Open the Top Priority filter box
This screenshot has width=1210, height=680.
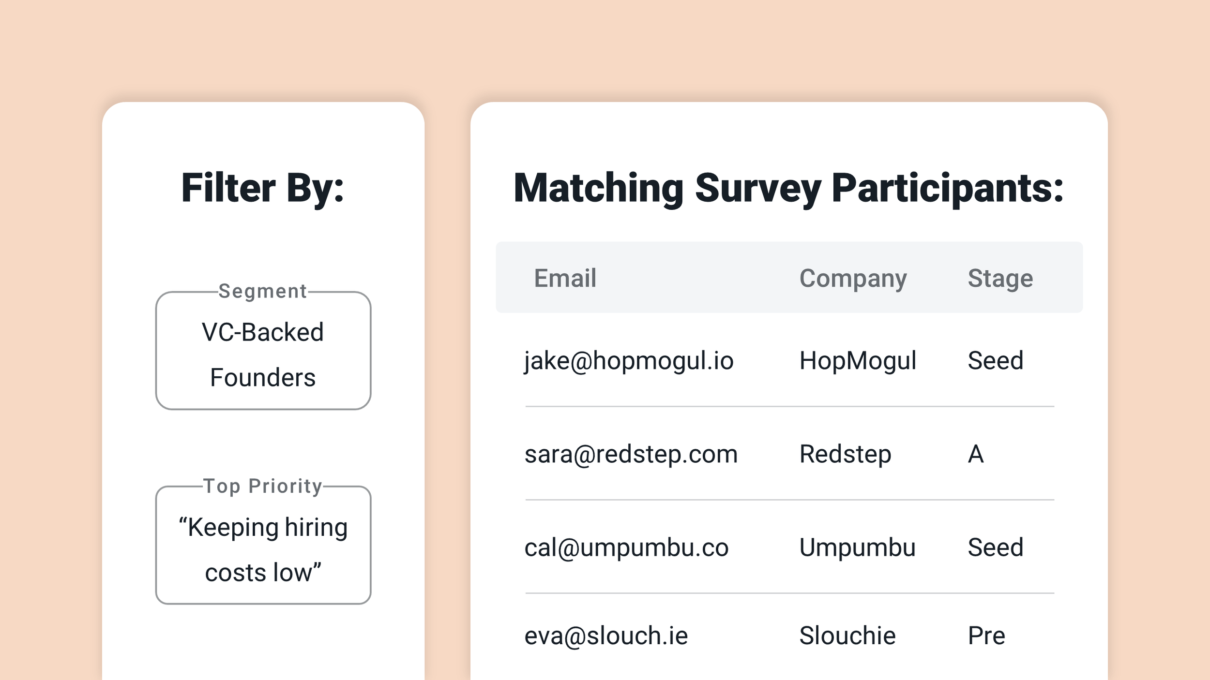click(263, 545)
